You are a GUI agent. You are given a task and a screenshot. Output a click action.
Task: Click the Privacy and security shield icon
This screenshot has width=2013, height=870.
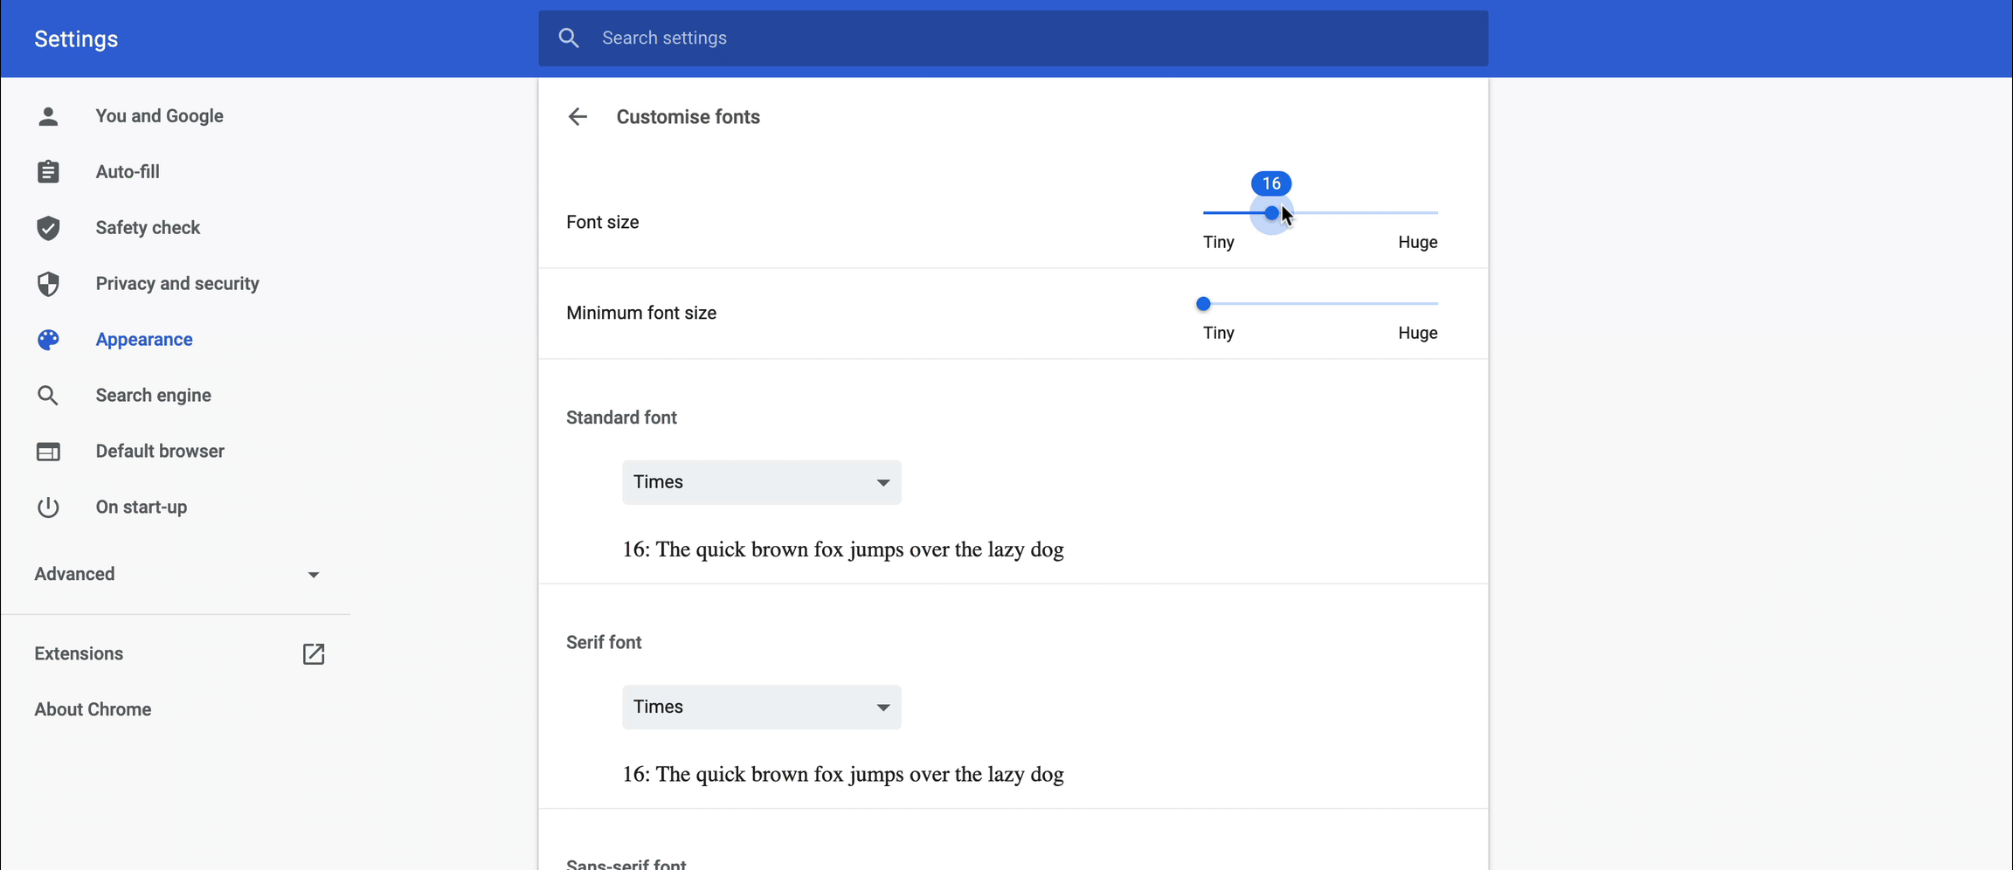pos(48,284)
